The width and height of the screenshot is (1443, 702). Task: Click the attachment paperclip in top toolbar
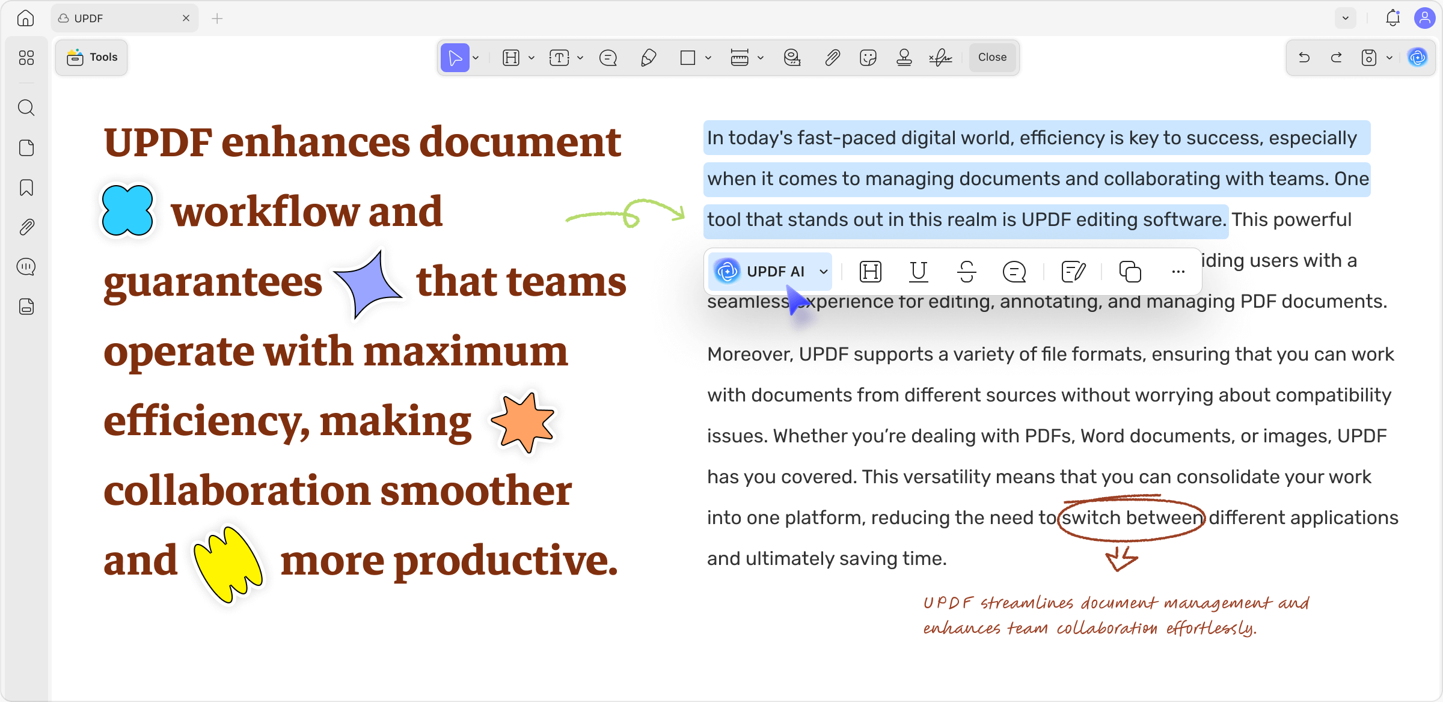tap(832, 58)
